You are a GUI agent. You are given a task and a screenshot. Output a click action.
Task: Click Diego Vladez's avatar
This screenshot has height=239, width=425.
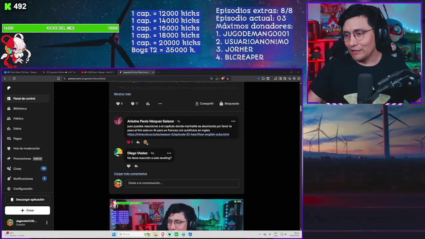point(118,152)
